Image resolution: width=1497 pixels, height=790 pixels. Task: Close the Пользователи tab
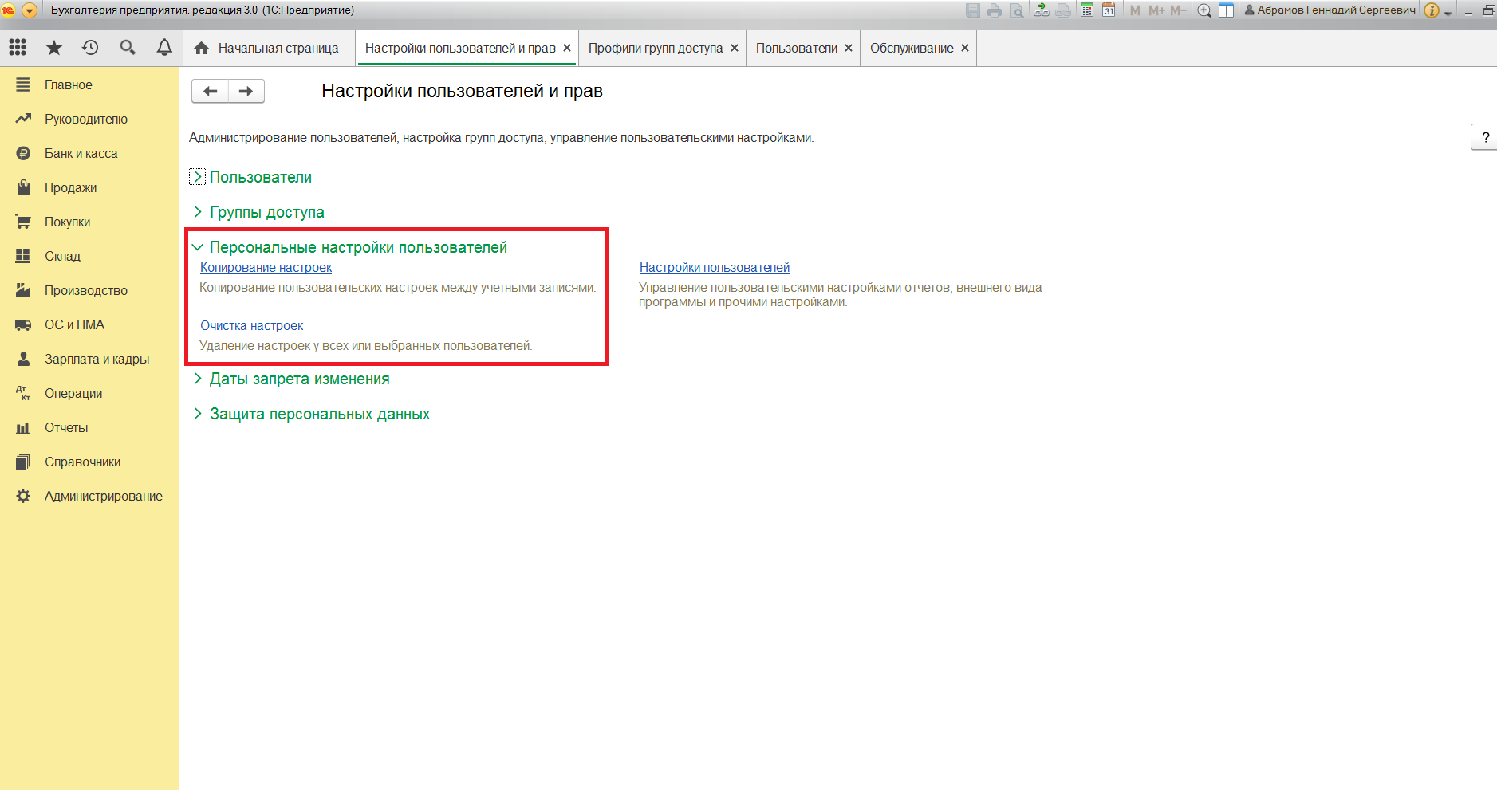pyautogui.click(x=849, y=48)
